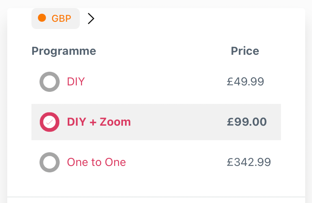Screen dimensions: 312x203
Task: Click the DIY programme label
Action: point(76,82)
